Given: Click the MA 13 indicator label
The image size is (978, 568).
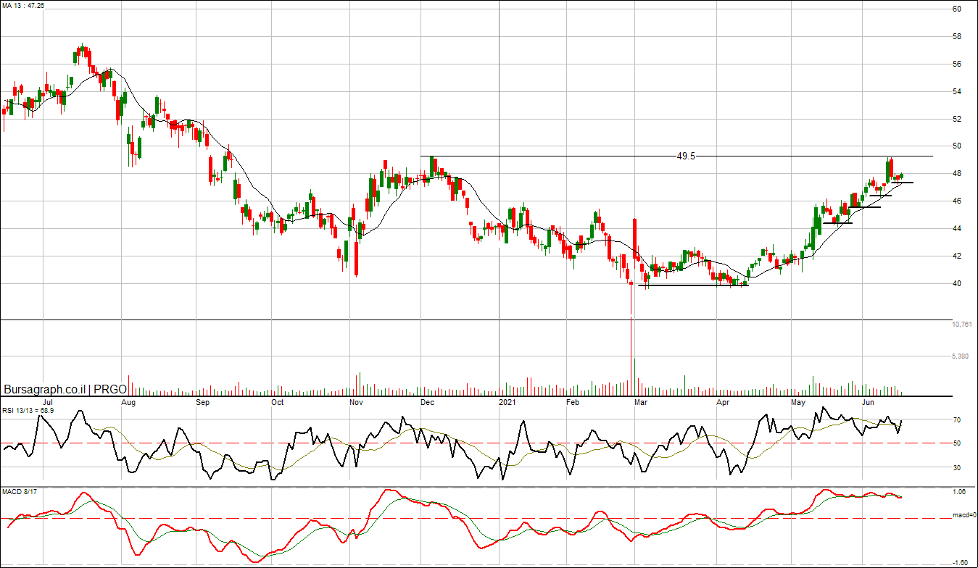Looking at the screenshot, I should tap(24, 5).
